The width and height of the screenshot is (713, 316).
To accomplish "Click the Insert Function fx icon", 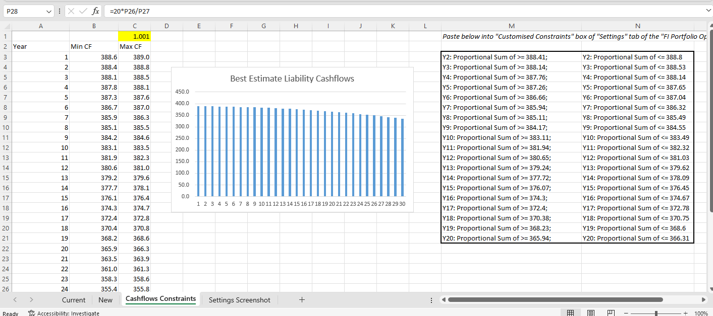I will click(x=95, y=11).
